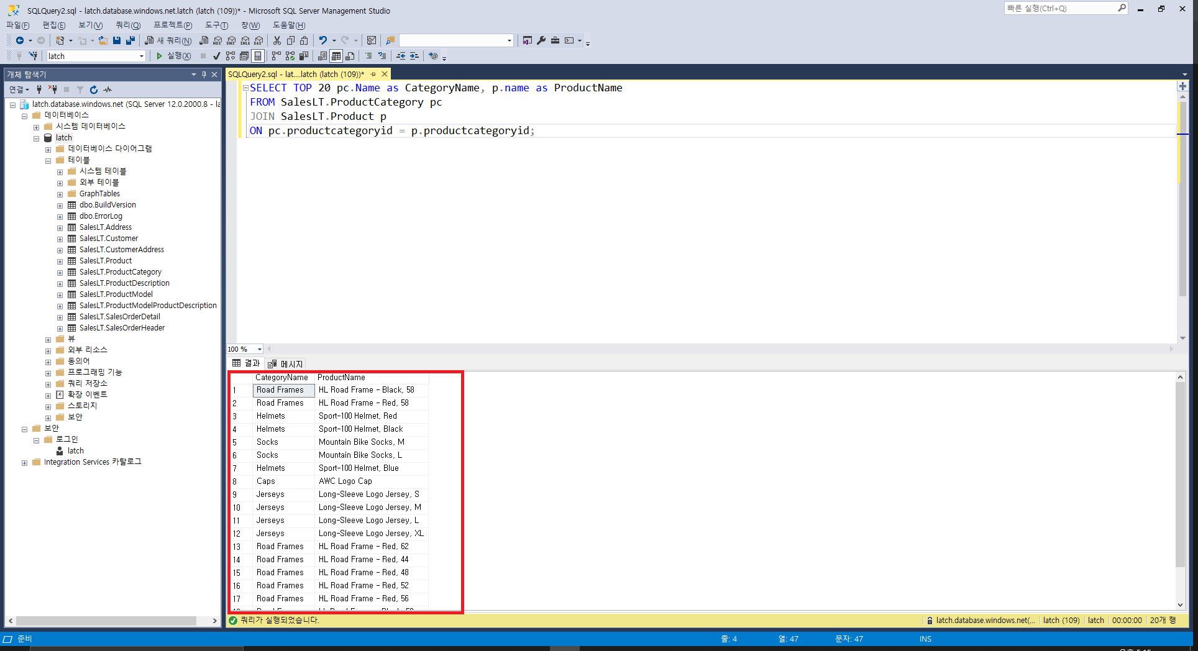The height and width of the screenshot is (651, 1198).
Task: Select the dbo.ErrorLog table
Action: click(x=101, y=216)
